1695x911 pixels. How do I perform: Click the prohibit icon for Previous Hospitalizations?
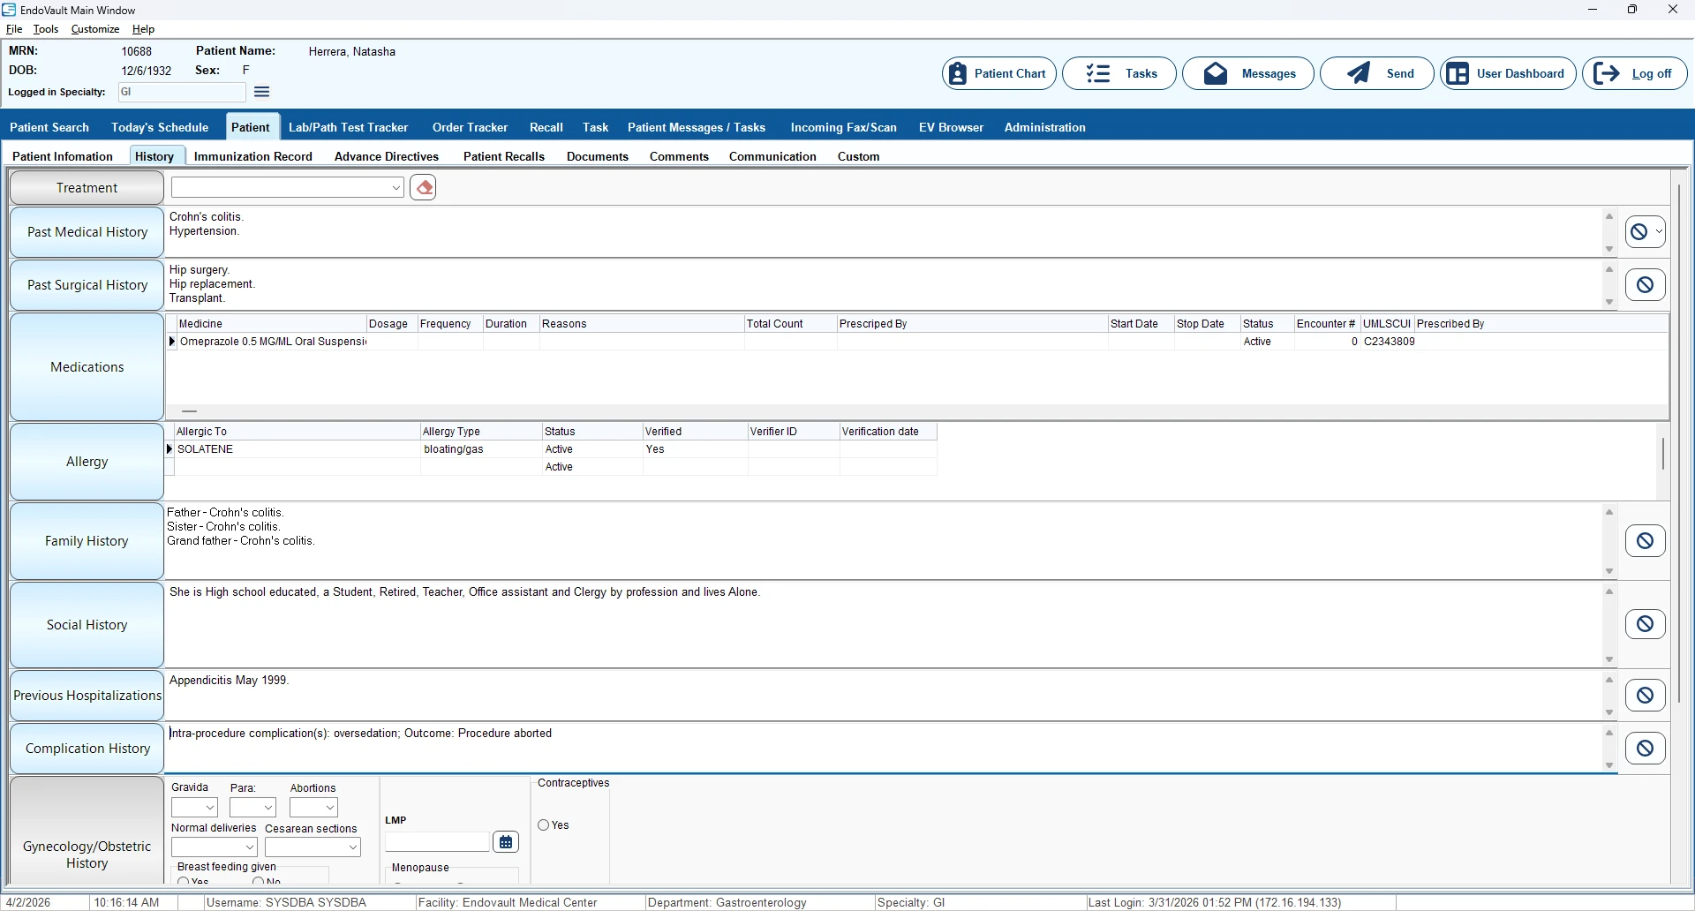click(x=1645, y=695)
